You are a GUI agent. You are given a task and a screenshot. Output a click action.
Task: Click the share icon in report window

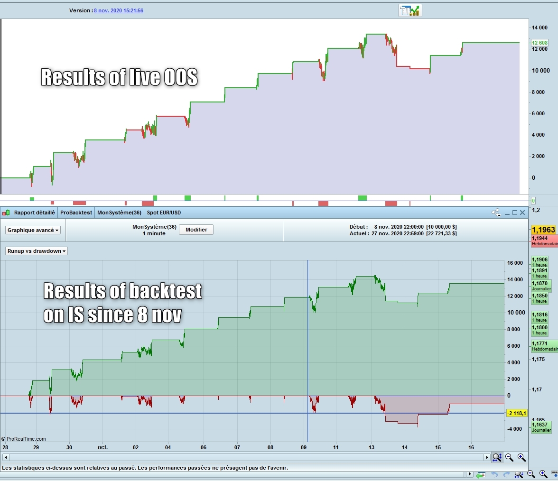496,213
